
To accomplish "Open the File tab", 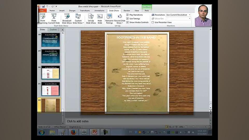I will click(42, 10).
